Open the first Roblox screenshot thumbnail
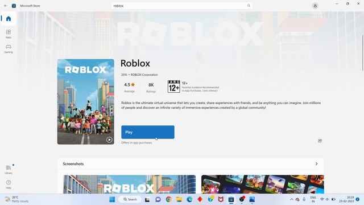The height and width of the screenshot is (205, 364). [129, 184]
